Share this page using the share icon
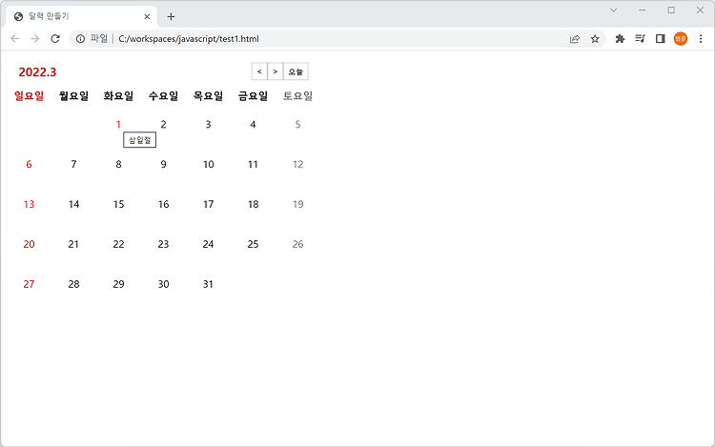This screenshot has width=715, height=447. [575, 39]
